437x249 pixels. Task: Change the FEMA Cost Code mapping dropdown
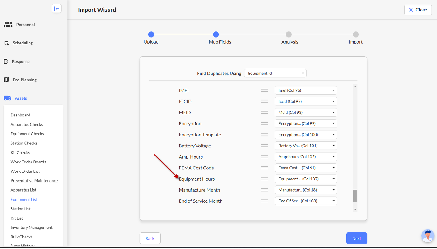tap(306, 168)
